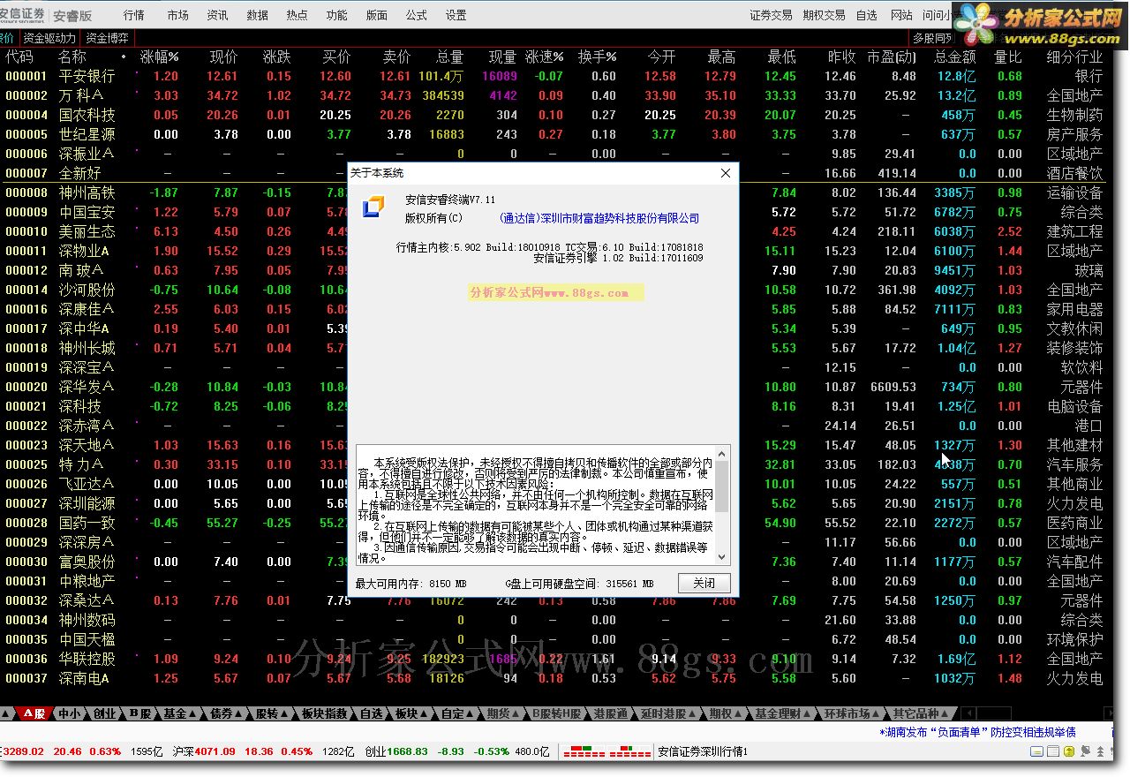Close the 关于本系统 dialog with the X button
The image size is (1130, 777).
click(x=726, y=173)
